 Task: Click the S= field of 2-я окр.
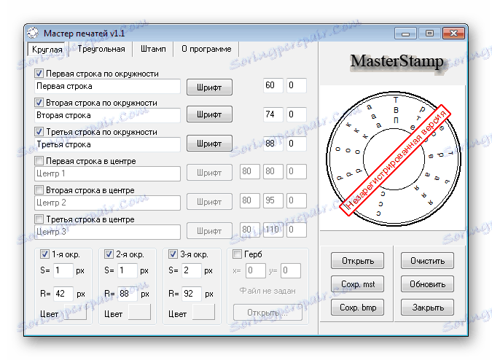[x=128, y=270]
